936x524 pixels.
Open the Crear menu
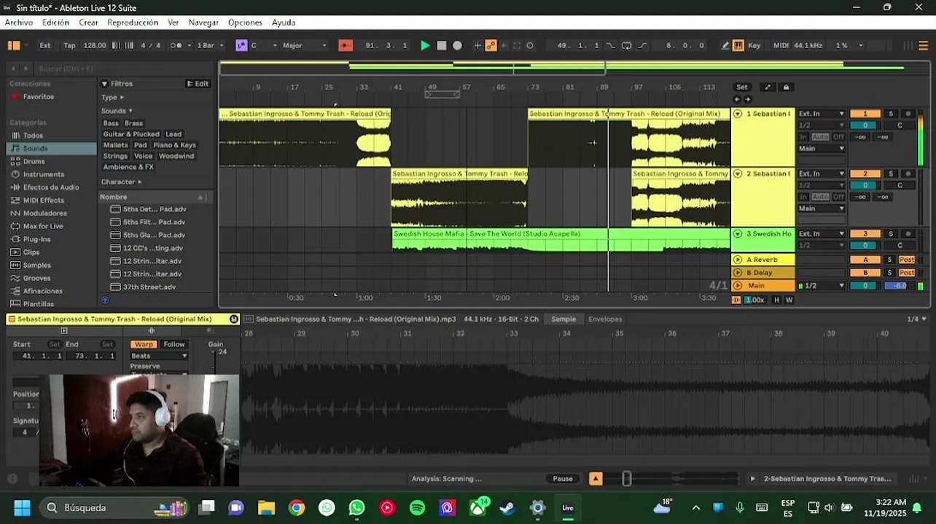pyautogui.click(x=88, y=23)
